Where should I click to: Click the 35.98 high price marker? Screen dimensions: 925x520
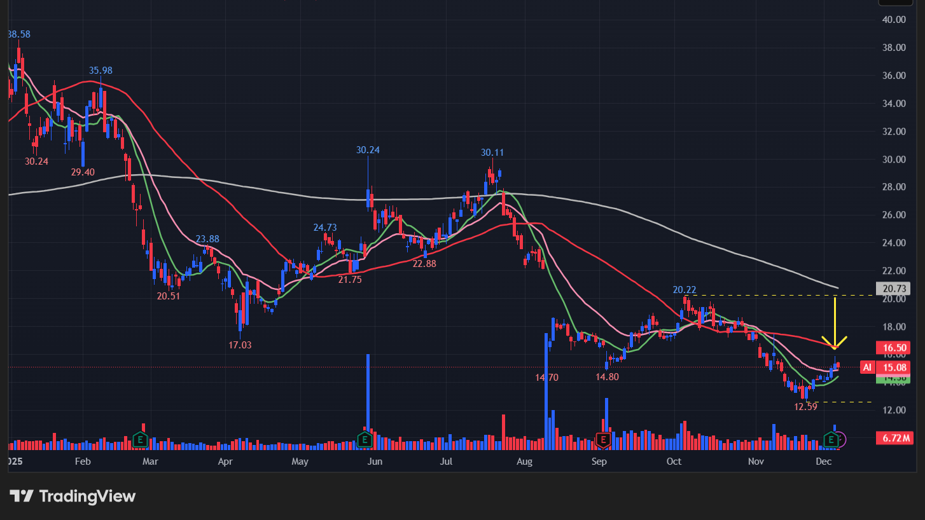[x=101, y=71]
